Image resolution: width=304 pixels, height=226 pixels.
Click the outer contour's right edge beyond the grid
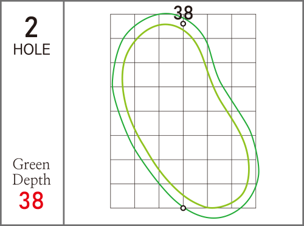click(x=259, y=171)
